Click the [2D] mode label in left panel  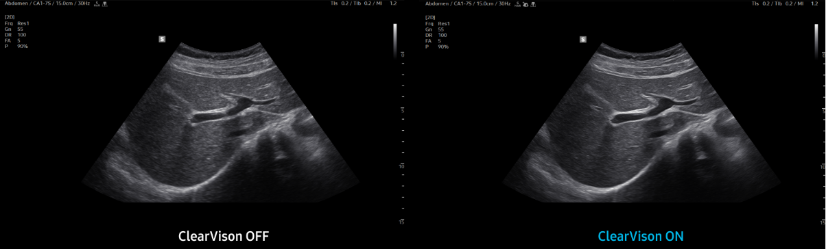pyautogui.click(x=10, y=17)
